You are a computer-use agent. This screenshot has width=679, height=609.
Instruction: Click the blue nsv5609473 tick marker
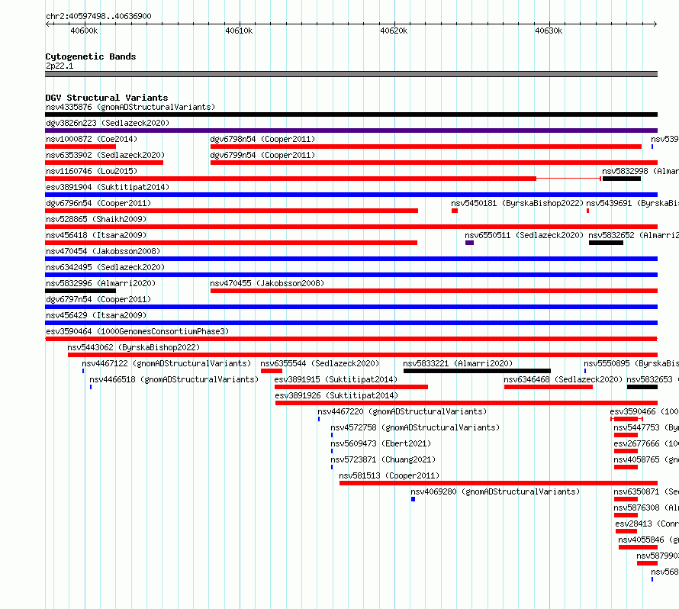[332, 451]
